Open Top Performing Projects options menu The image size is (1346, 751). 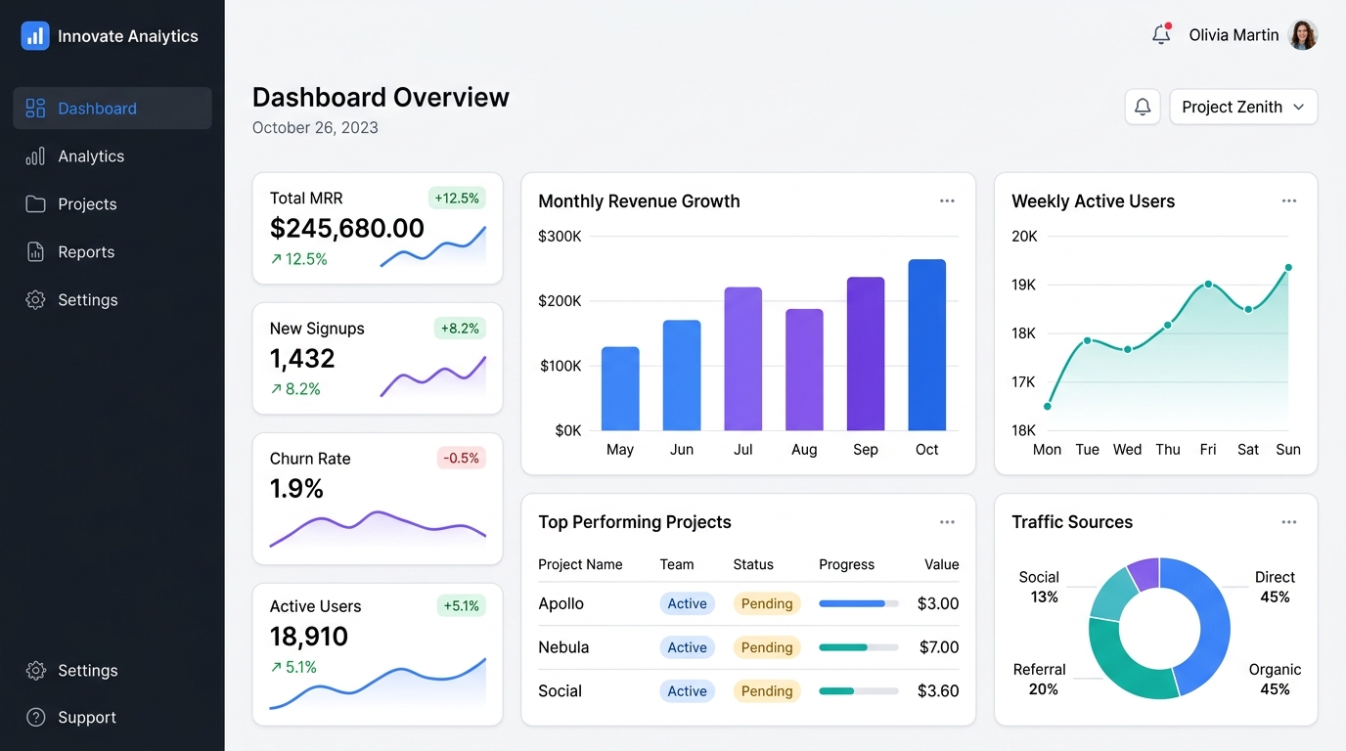[947, 522]
